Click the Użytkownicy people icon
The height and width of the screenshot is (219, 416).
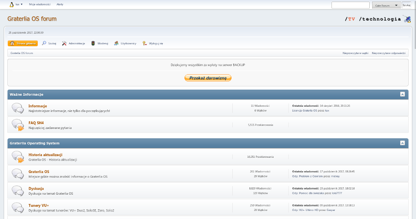116,43
